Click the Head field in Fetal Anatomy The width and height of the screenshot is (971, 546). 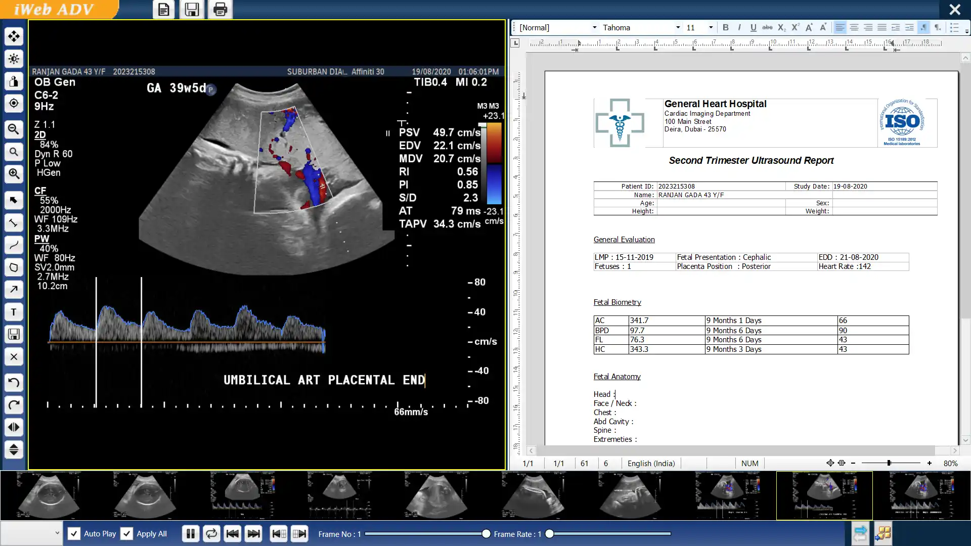[604, 394]
